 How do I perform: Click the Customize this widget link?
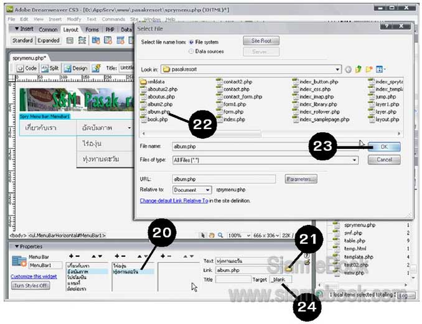tap(34, 276)
